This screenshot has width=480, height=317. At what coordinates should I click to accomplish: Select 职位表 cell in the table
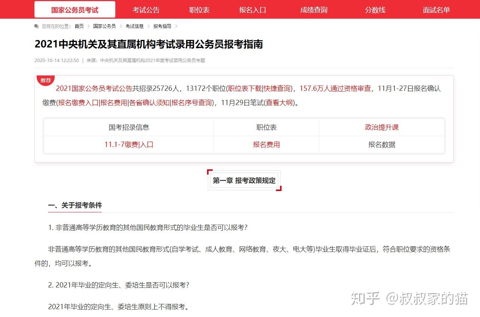coord(266,127)
